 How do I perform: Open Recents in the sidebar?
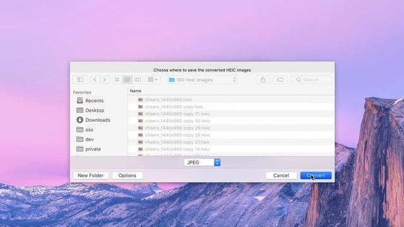point(94,101)
